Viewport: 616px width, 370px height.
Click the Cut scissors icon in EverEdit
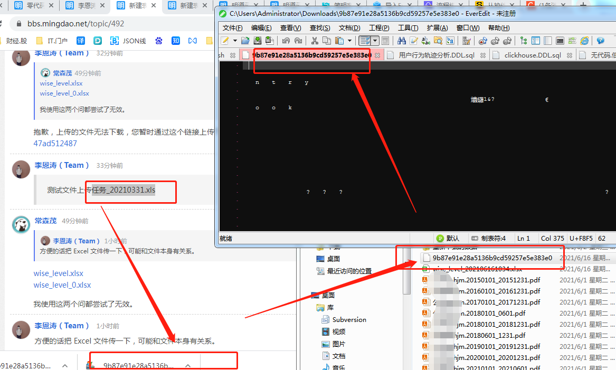[315, 41]
